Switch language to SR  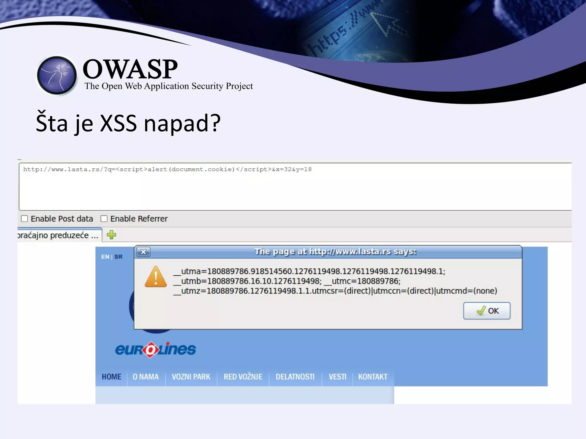tap(118, 257)
